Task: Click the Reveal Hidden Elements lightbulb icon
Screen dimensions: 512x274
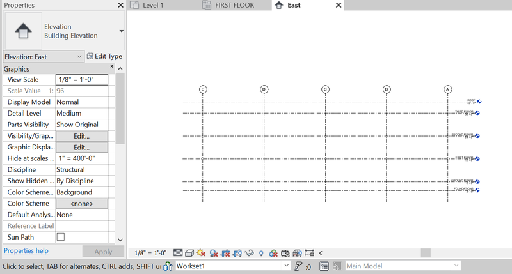Action: tap(260, 252)
